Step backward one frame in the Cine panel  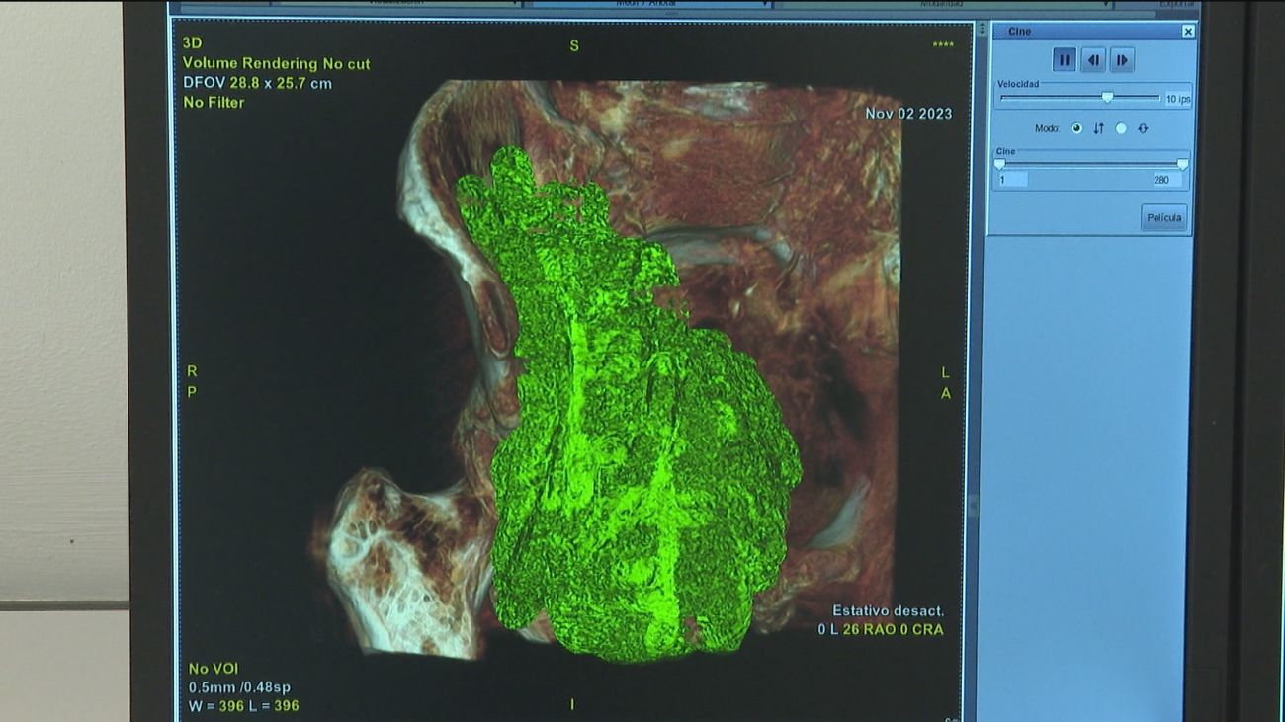1093,59
